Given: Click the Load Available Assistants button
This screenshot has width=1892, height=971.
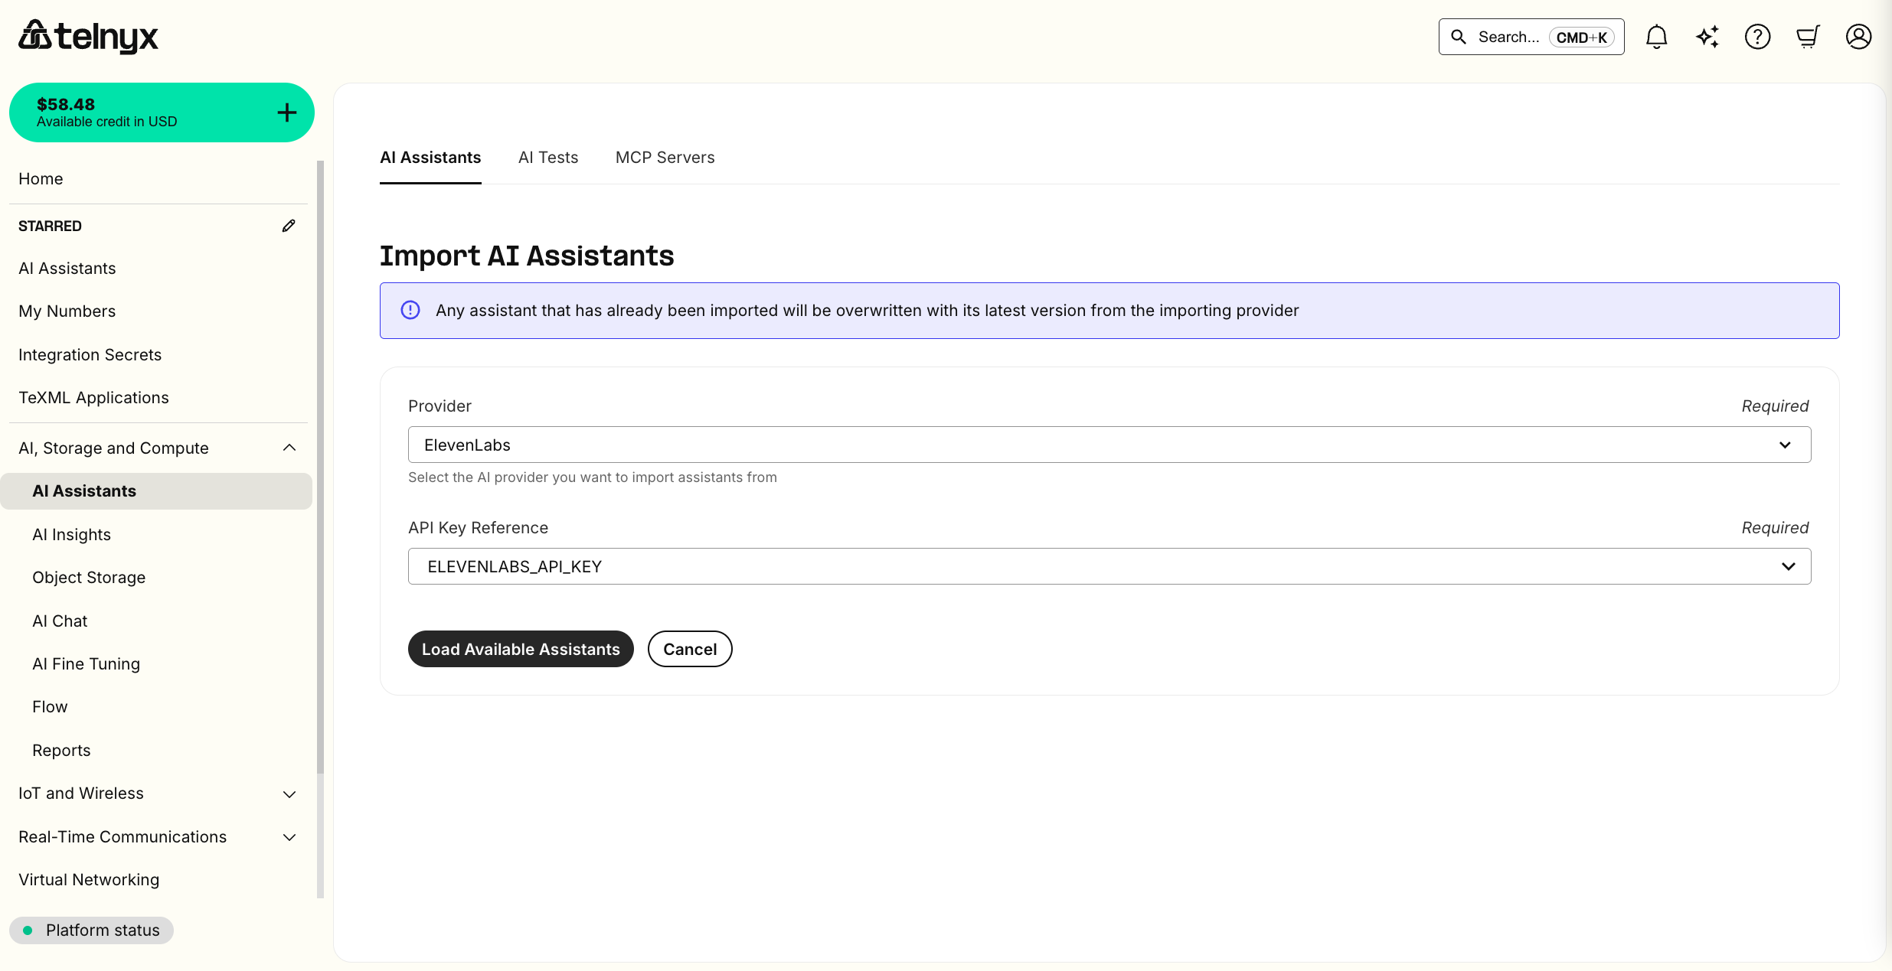Looking at the screenshot, I should pyautogui.click(x=521, y=648).
